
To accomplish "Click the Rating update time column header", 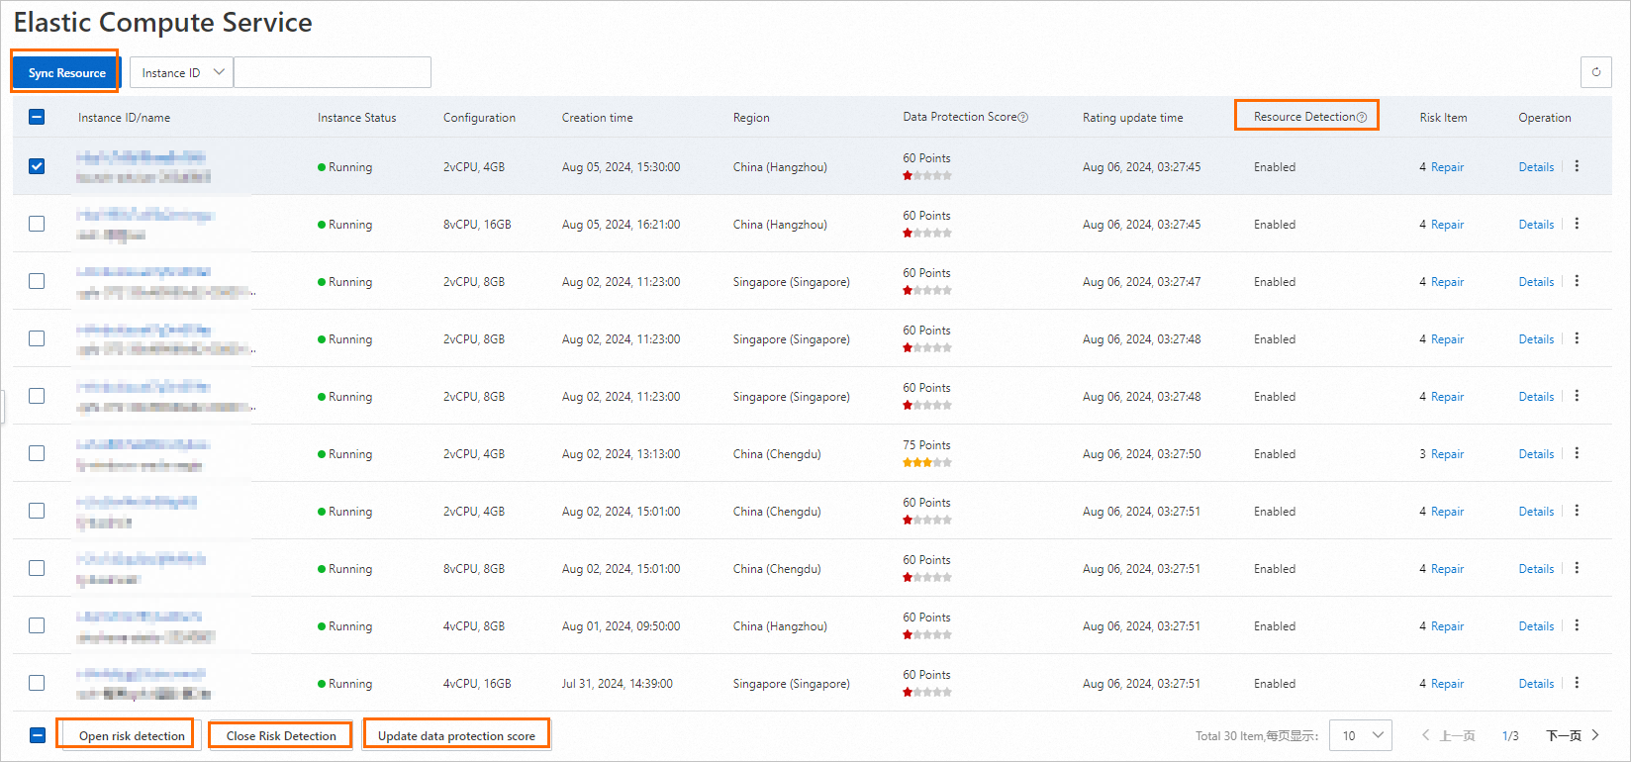I will pos(1132,118).
